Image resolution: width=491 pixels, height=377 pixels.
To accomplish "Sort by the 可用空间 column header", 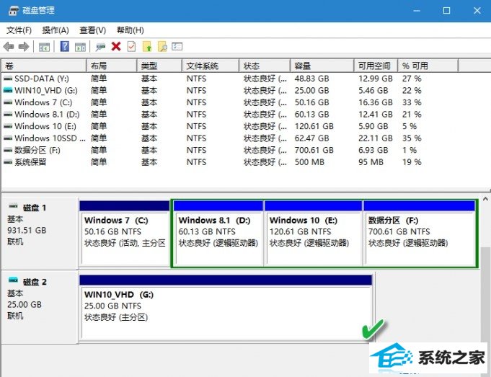I will [x=376, y=66].
